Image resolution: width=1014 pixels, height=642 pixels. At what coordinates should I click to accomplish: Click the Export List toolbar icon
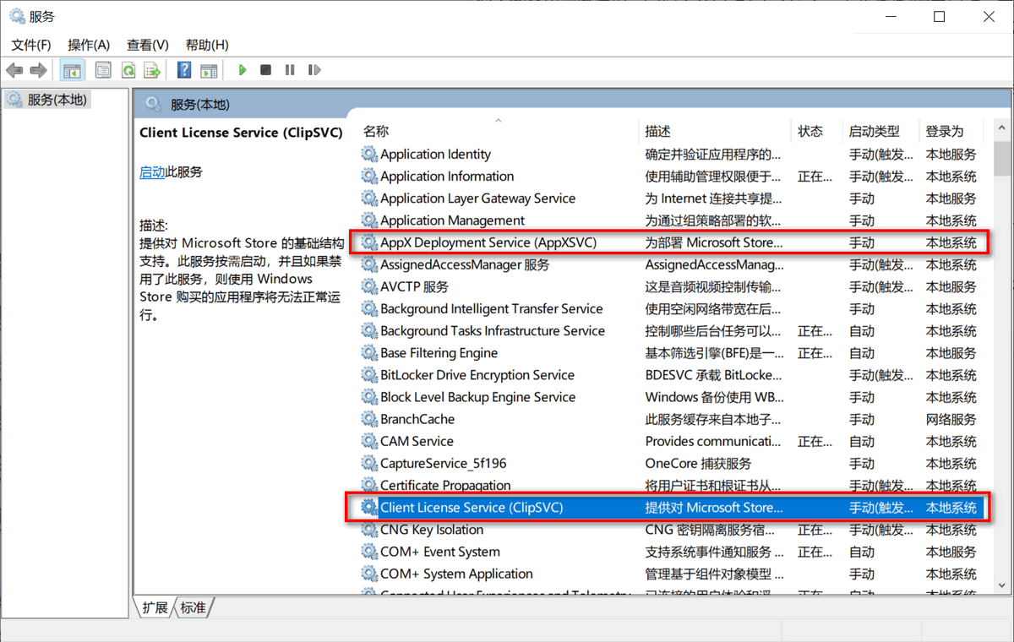(152, 70)
